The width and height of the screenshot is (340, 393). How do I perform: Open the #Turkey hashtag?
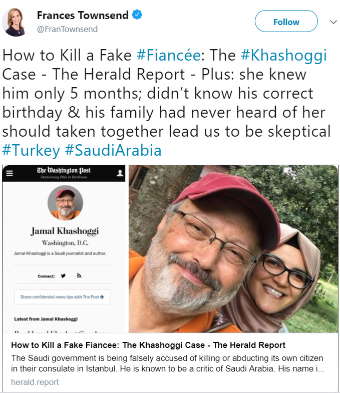[31, 151]
